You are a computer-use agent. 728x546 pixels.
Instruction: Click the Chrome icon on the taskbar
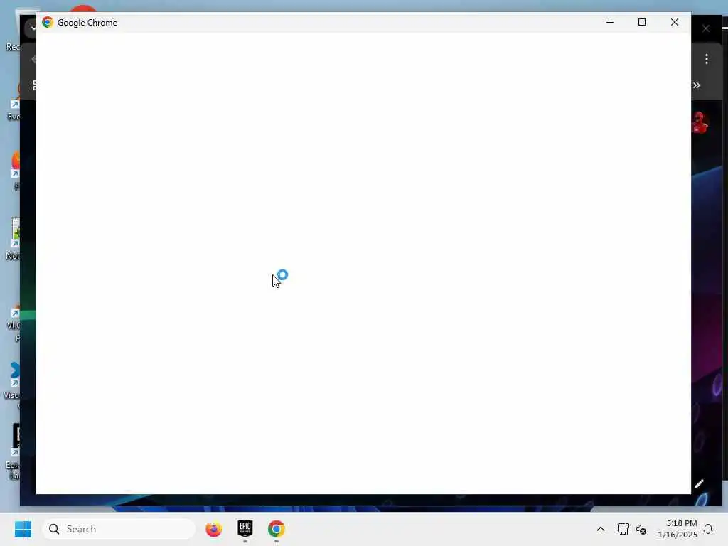tap(277, 529)
